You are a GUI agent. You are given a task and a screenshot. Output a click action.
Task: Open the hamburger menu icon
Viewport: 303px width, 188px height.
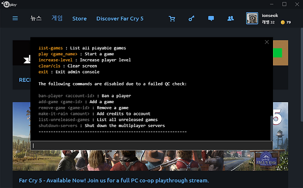(x=15, y=18)
